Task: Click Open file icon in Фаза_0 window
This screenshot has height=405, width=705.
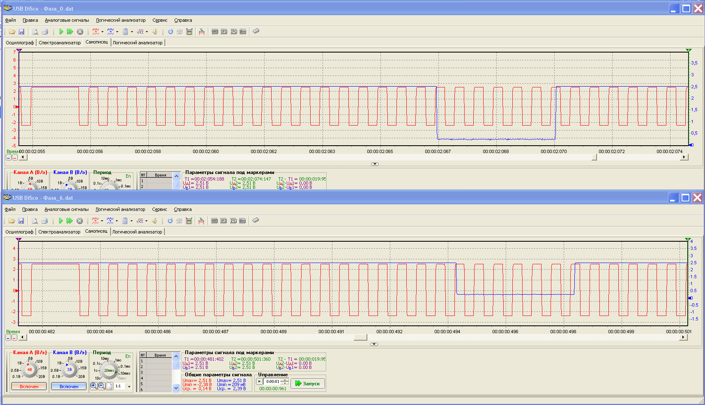Action: [x=12, y=32]
